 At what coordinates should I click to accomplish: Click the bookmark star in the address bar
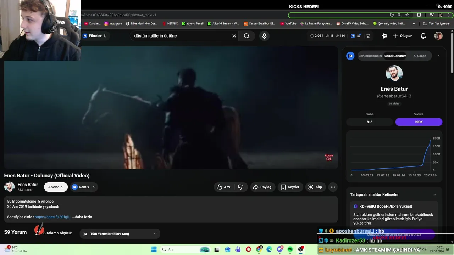[x=407, y=15]
